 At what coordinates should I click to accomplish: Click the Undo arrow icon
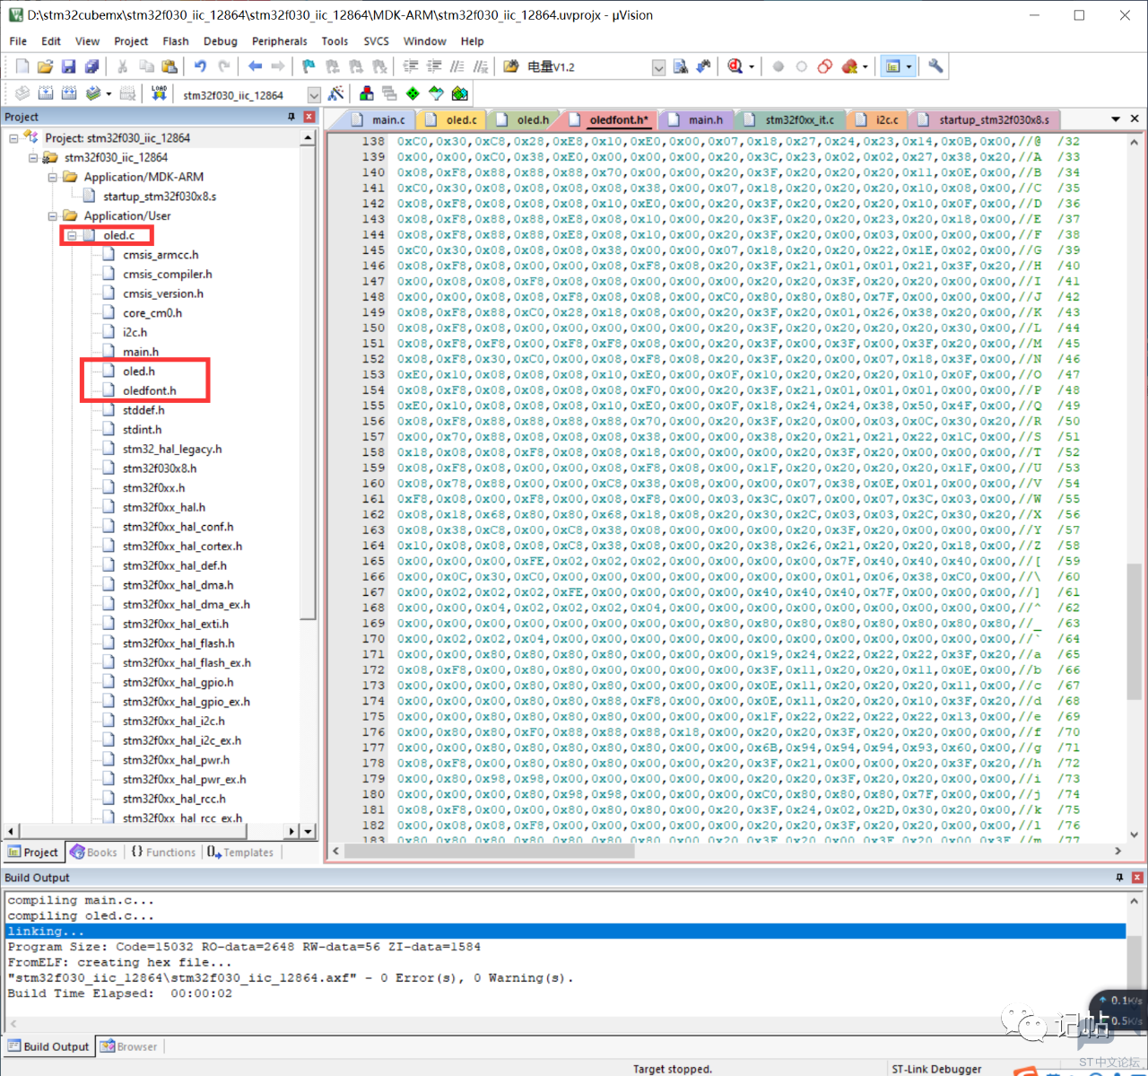point(200,66)
